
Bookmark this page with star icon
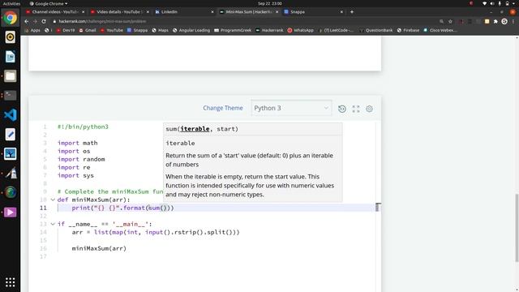tap(450, 21)
